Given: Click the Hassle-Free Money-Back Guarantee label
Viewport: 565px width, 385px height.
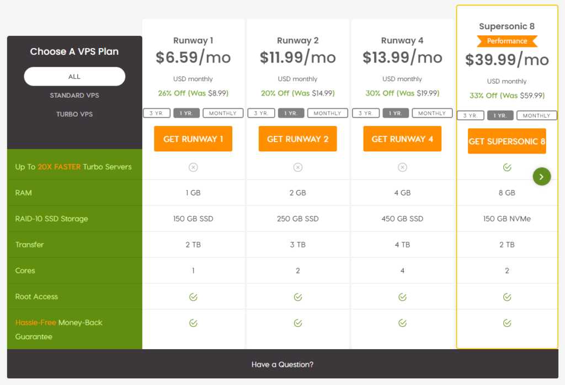Looking at the screenshot, I should 58,329.
